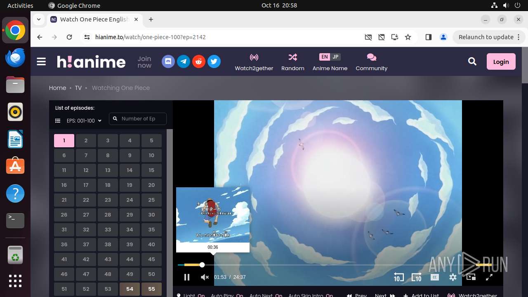Select episode 1
The width and height of the screenshot is (528, 297).
[64, 141]
